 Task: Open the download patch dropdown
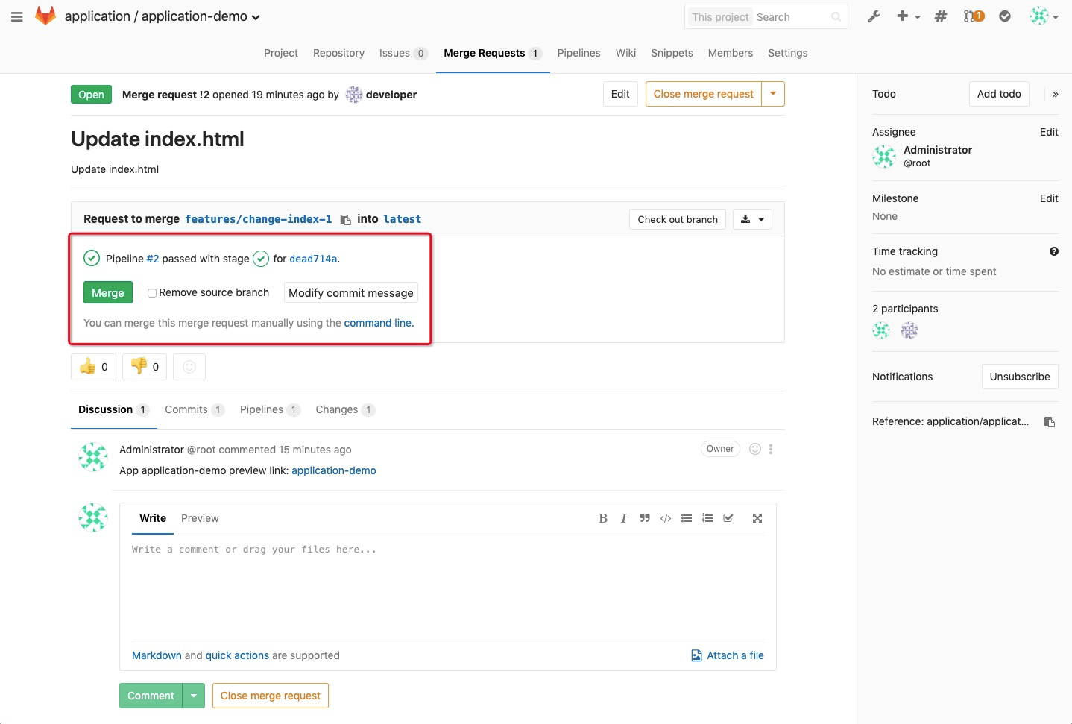(x=752, y=219)
